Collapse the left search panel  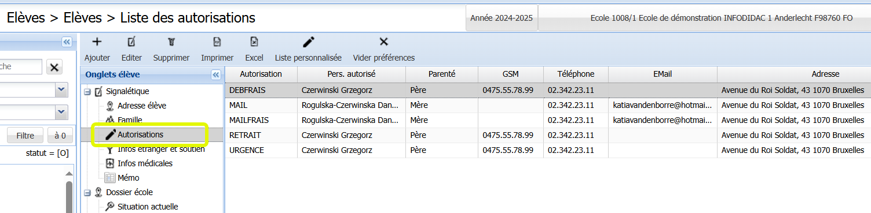click(67, 42)
